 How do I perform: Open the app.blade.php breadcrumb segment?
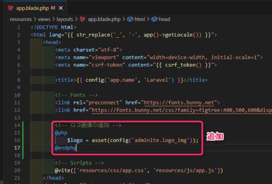[x=104, y=19]
